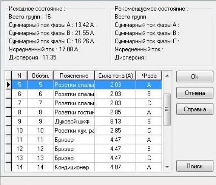Click phase B cell in row 9
The width and height of the screenshot is (216, 185).
point(149,122)
